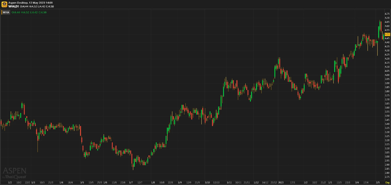
Task: Click the WHA,D1 symbol title text
Action: pos(14,7)
